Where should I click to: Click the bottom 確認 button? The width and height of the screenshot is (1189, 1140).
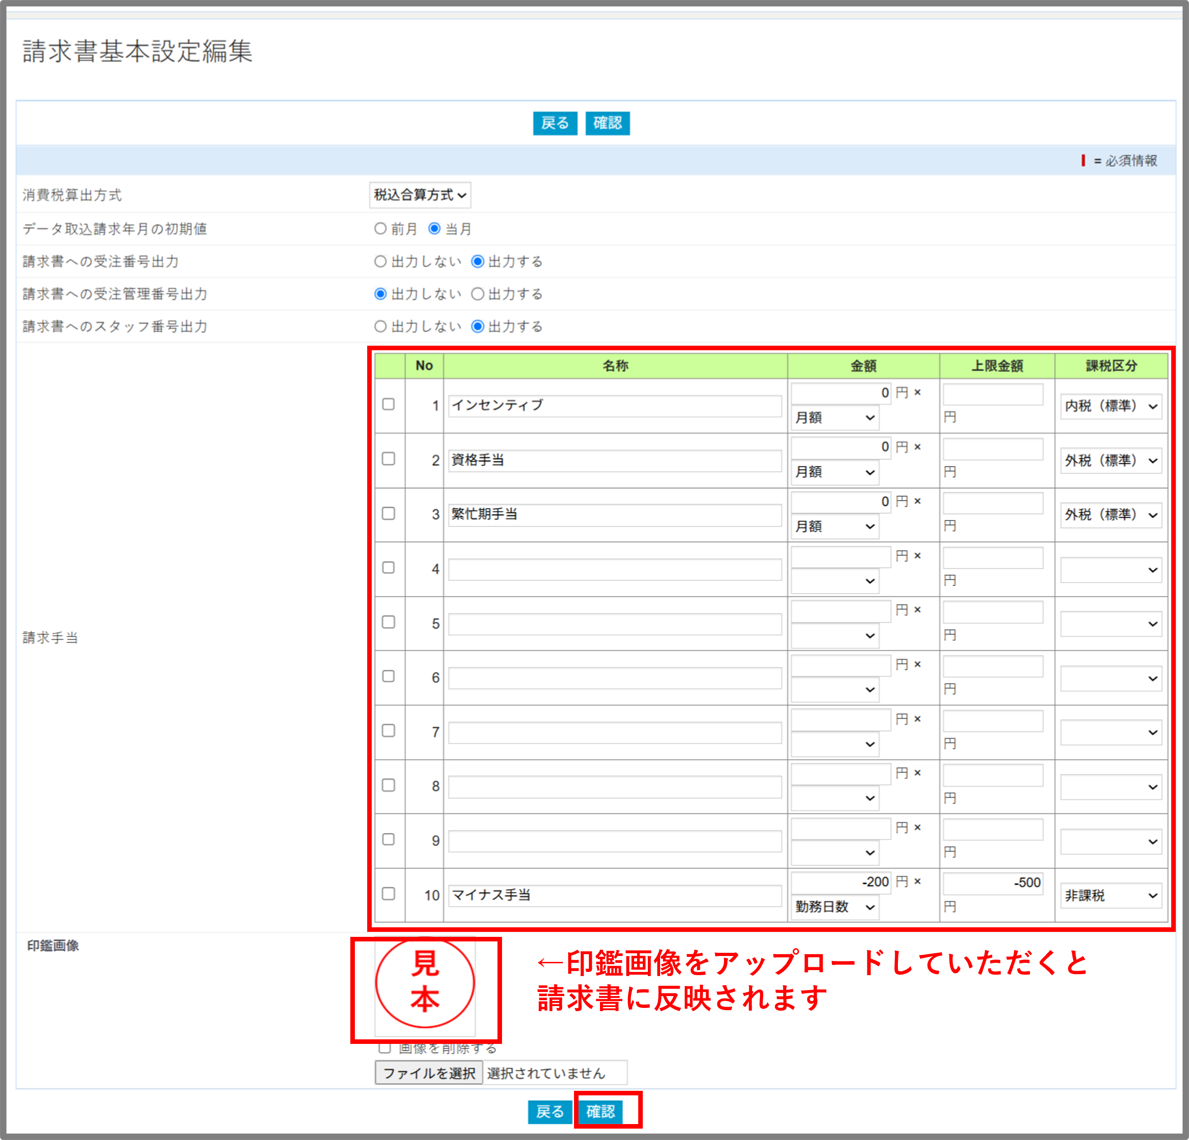[600, 1111]
